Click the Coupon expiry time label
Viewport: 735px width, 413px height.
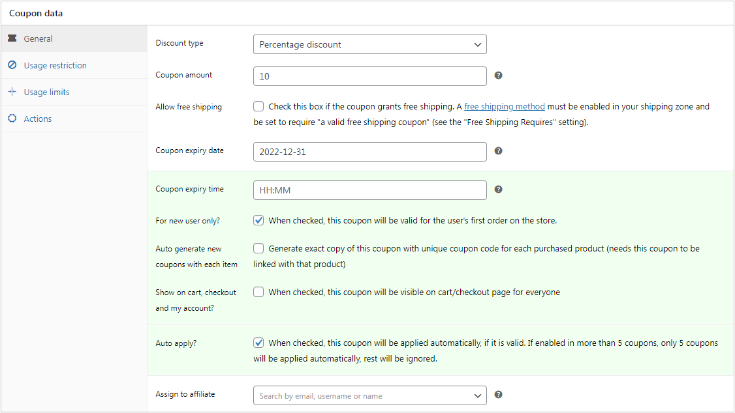[x=189, y=189]
